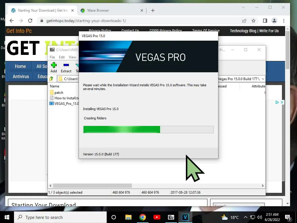Select the patch folder in 7-Zip

tap(57, 93)
